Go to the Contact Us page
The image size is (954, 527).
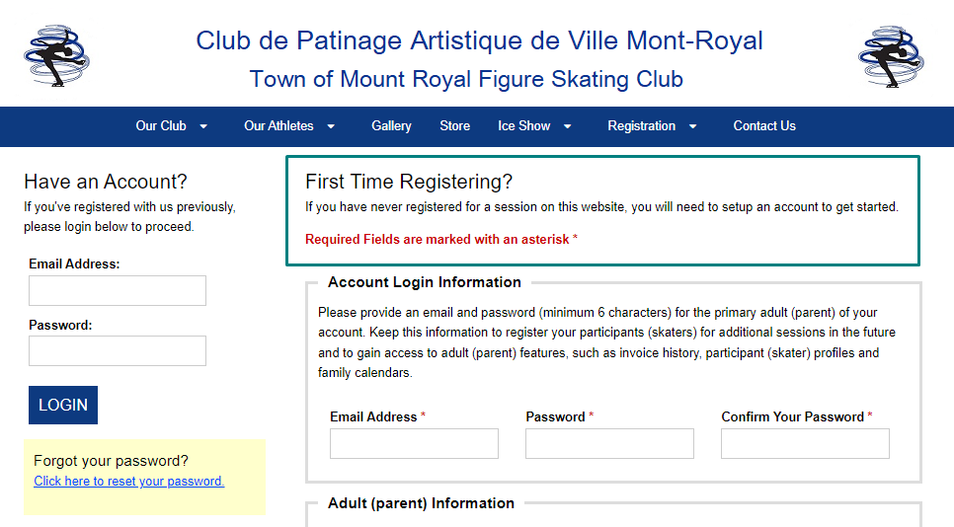click(x=764, y=125)
